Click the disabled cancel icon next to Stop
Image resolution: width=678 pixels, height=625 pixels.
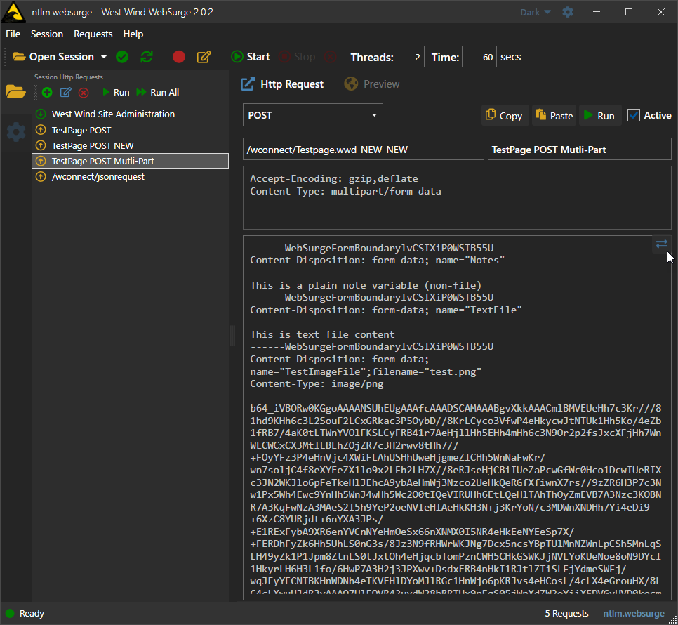(x=331, y=57)
